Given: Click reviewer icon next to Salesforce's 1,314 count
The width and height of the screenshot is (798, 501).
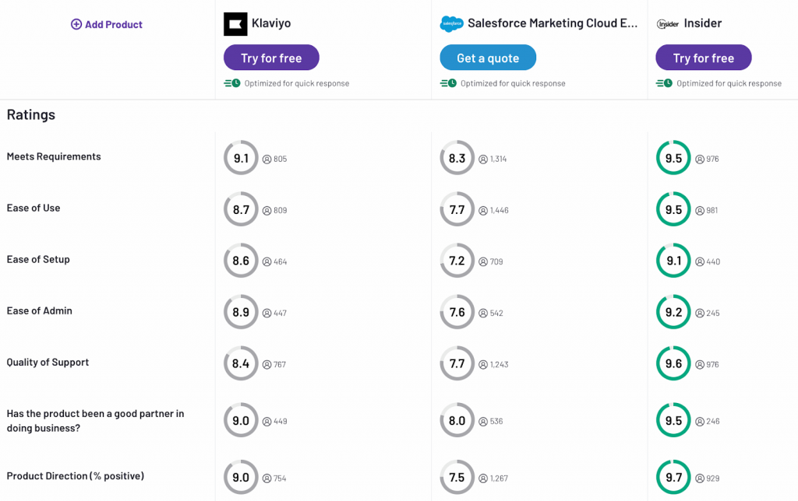Looking at the screenshot, I should (483, 159).
